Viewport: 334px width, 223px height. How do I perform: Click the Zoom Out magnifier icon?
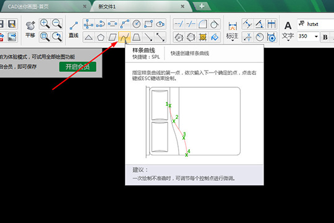[x=57, y=24]
